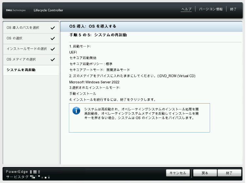Click checkmark beside OS の選択
The image size is (246, 183).
[53, 38]
